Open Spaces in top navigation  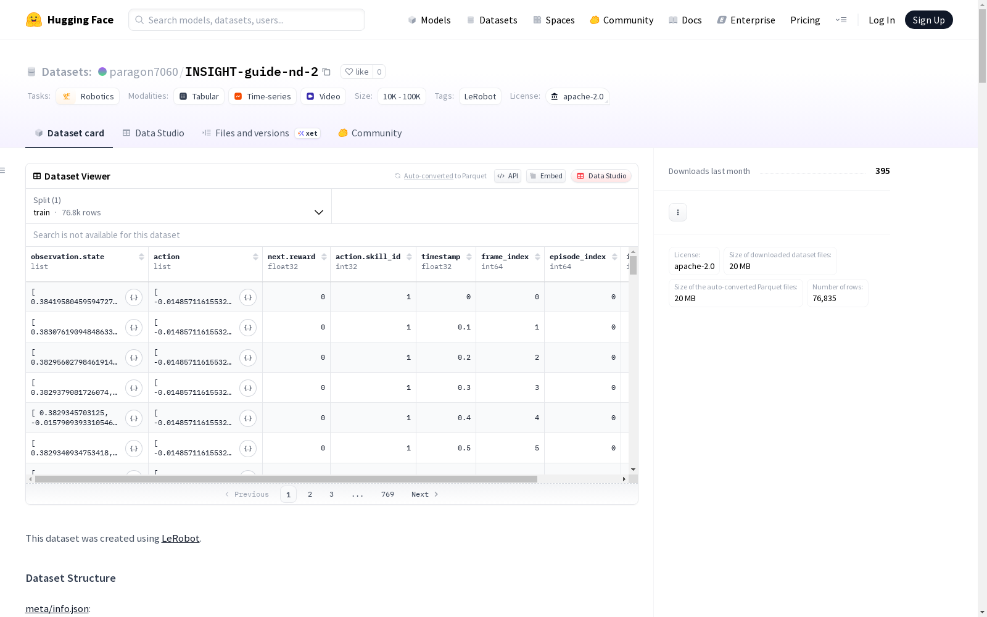pos(553,20)
